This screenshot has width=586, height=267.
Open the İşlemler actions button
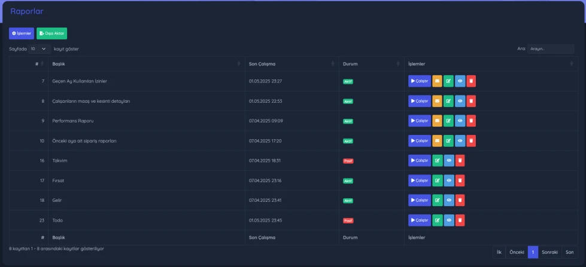pyautogui.click(x=22, y=33)
